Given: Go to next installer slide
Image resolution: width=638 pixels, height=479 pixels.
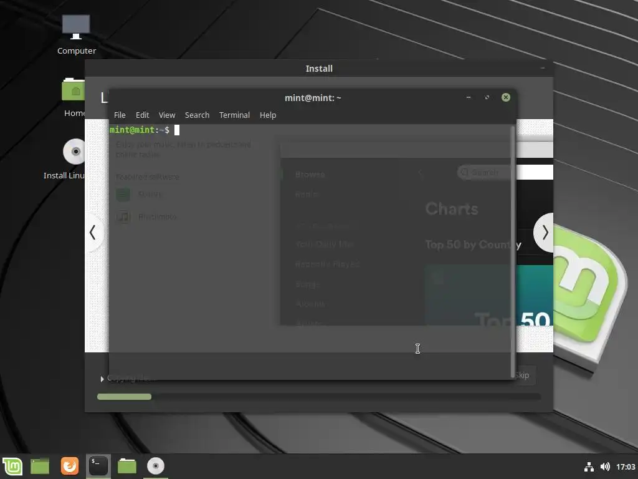Looking at the screenshot, I should tap(545, 233).
